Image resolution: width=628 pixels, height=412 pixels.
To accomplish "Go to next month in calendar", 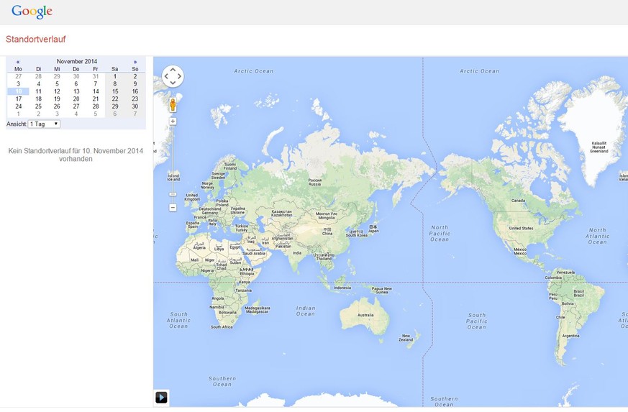I will coord(135,62).
